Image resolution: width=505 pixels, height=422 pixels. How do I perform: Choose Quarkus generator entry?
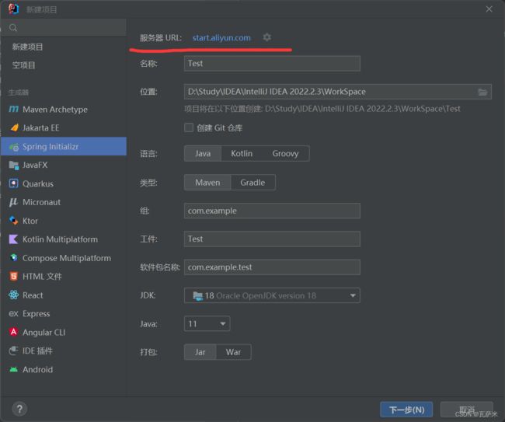coord(64,183)
